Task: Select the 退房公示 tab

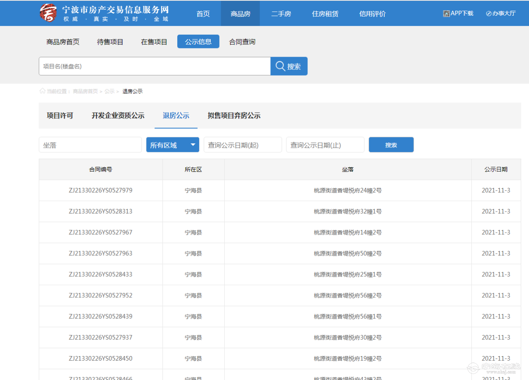Action: (176, 116)
